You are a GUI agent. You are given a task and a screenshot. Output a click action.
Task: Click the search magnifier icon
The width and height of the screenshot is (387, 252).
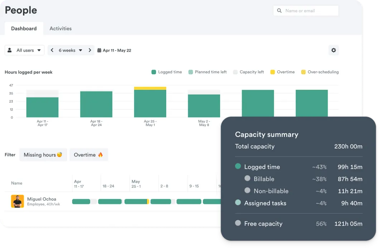tap(279, 11)
